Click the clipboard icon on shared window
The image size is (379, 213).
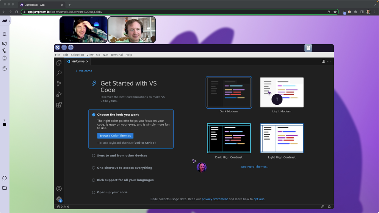308,48
